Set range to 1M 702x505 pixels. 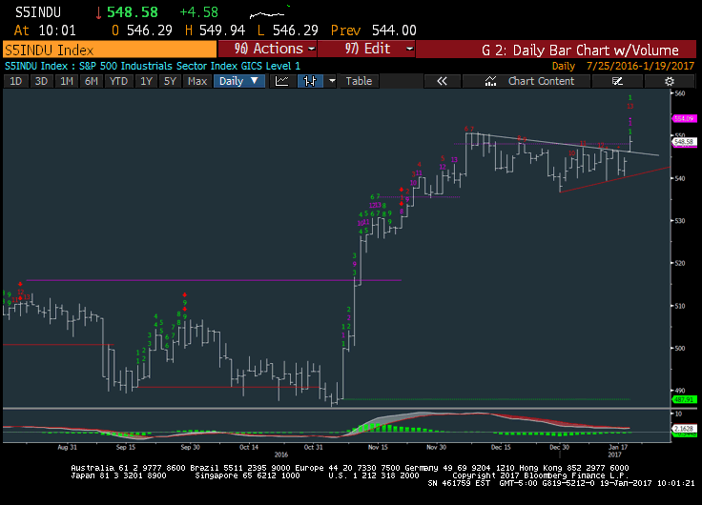click(x=66, y=81)
